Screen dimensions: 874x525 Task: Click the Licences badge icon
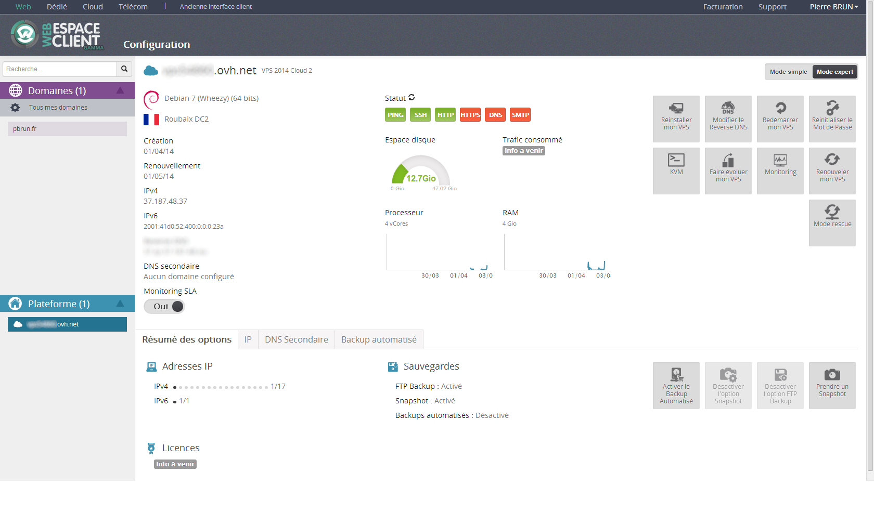click(151, 448)
